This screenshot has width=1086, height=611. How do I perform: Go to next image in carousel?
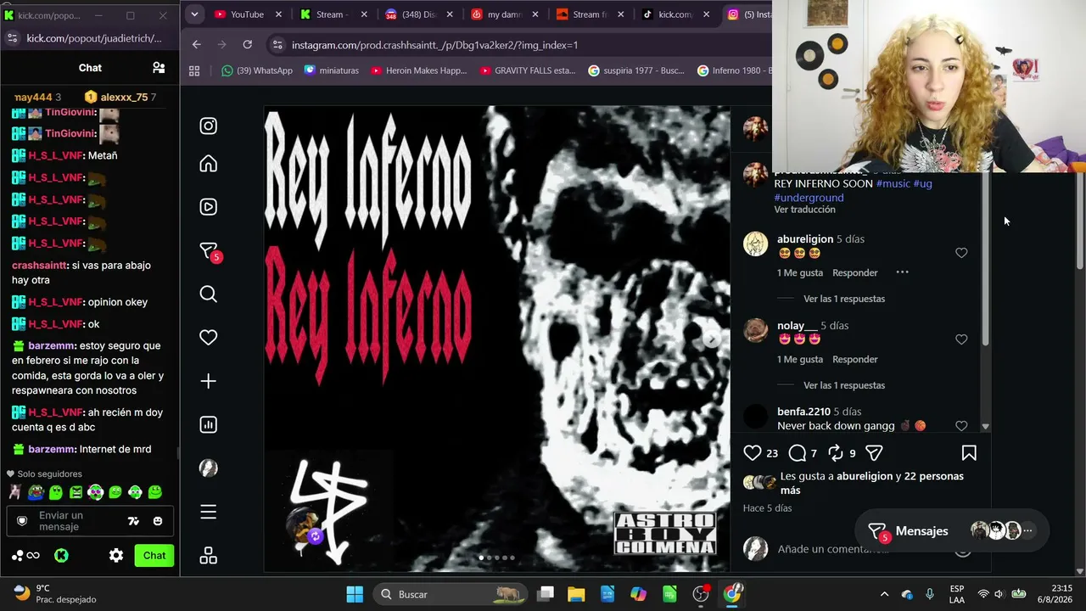pos(712,339)
